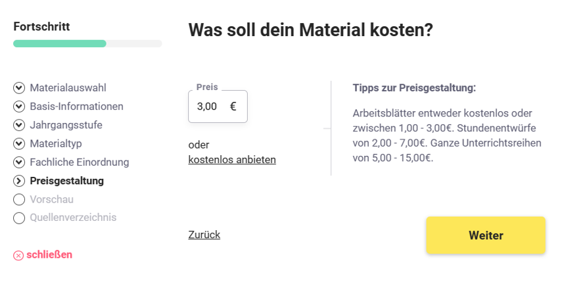Screen dimensions: 585x284
Task: Click the yellow Weiter button
Action: pos(486,235)
